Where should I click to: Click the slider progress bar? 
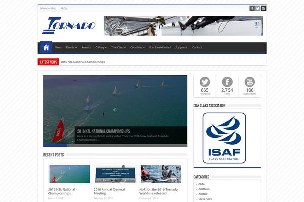115,145
